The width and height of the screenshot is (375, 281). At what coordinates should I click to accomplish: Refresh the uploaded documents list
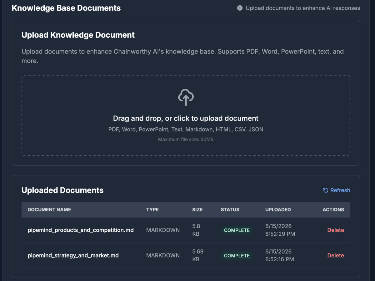click(337, 190)
